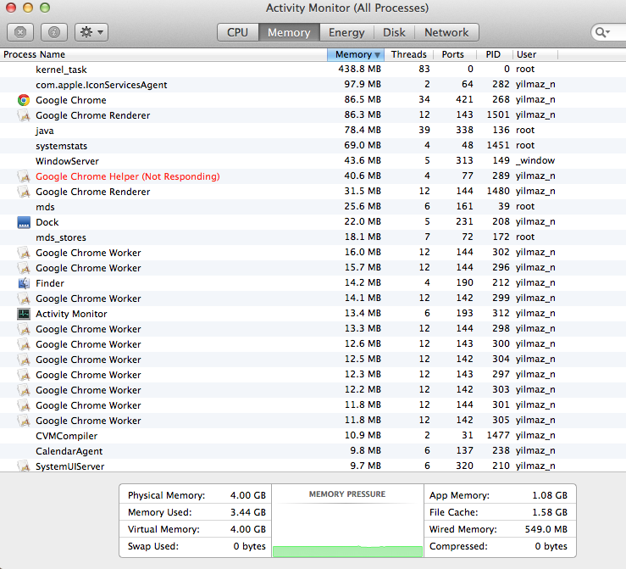
Task: Toggle Memory column sort order
Action: tap(355, 54)
